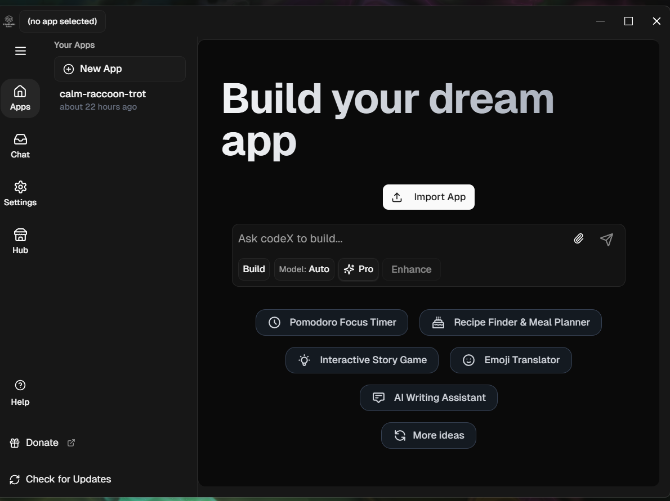Toggle the Pro mode button
Image resolution: width=670 pixels, height=501 pixels.
(x=359, y=269)
